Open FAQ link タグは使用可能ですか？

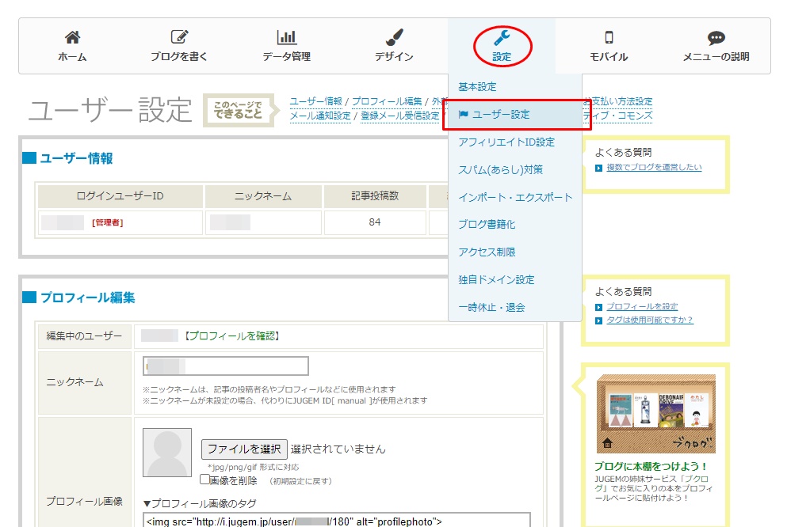[649, 320]
